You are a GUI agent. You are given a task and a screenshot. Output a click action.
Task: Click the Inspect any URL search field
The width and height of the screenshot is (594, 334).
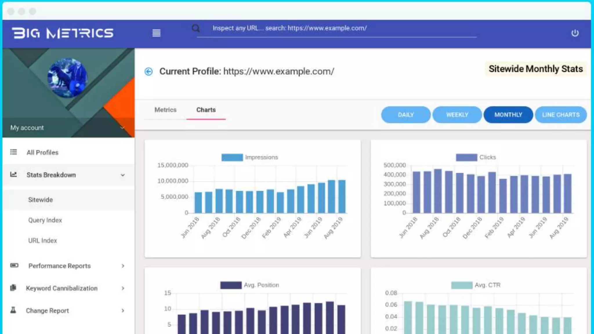(x=336, y=28)
